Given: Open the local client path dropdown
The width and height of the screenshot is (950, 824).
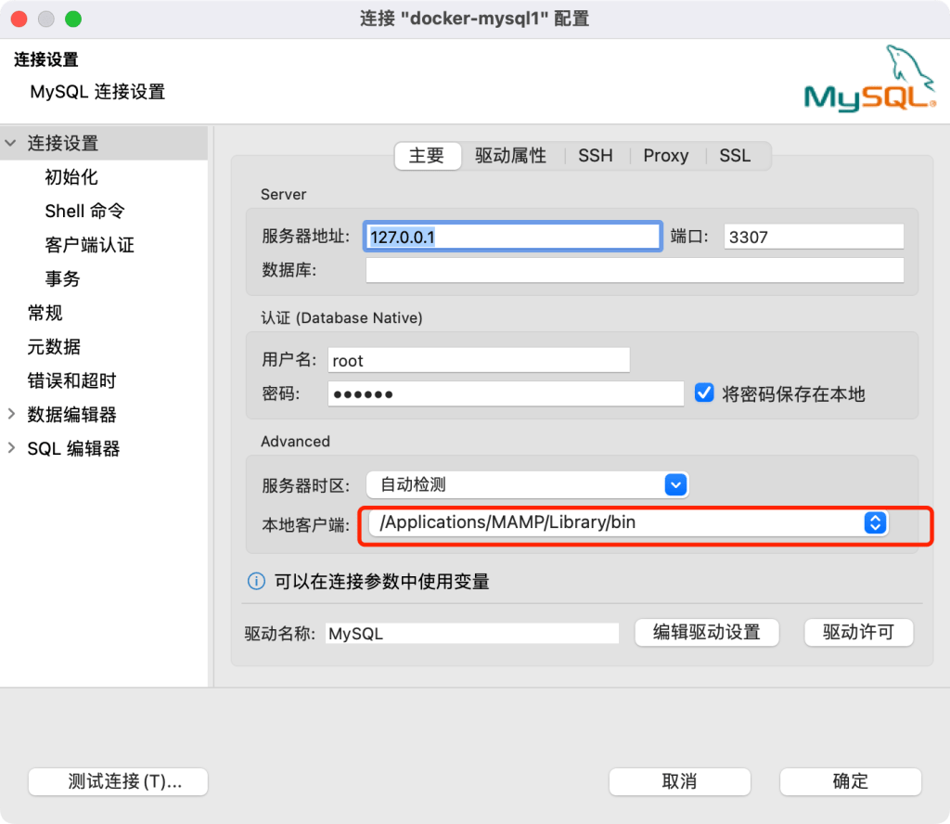Looking at the screenshot, I should point(873,522).
